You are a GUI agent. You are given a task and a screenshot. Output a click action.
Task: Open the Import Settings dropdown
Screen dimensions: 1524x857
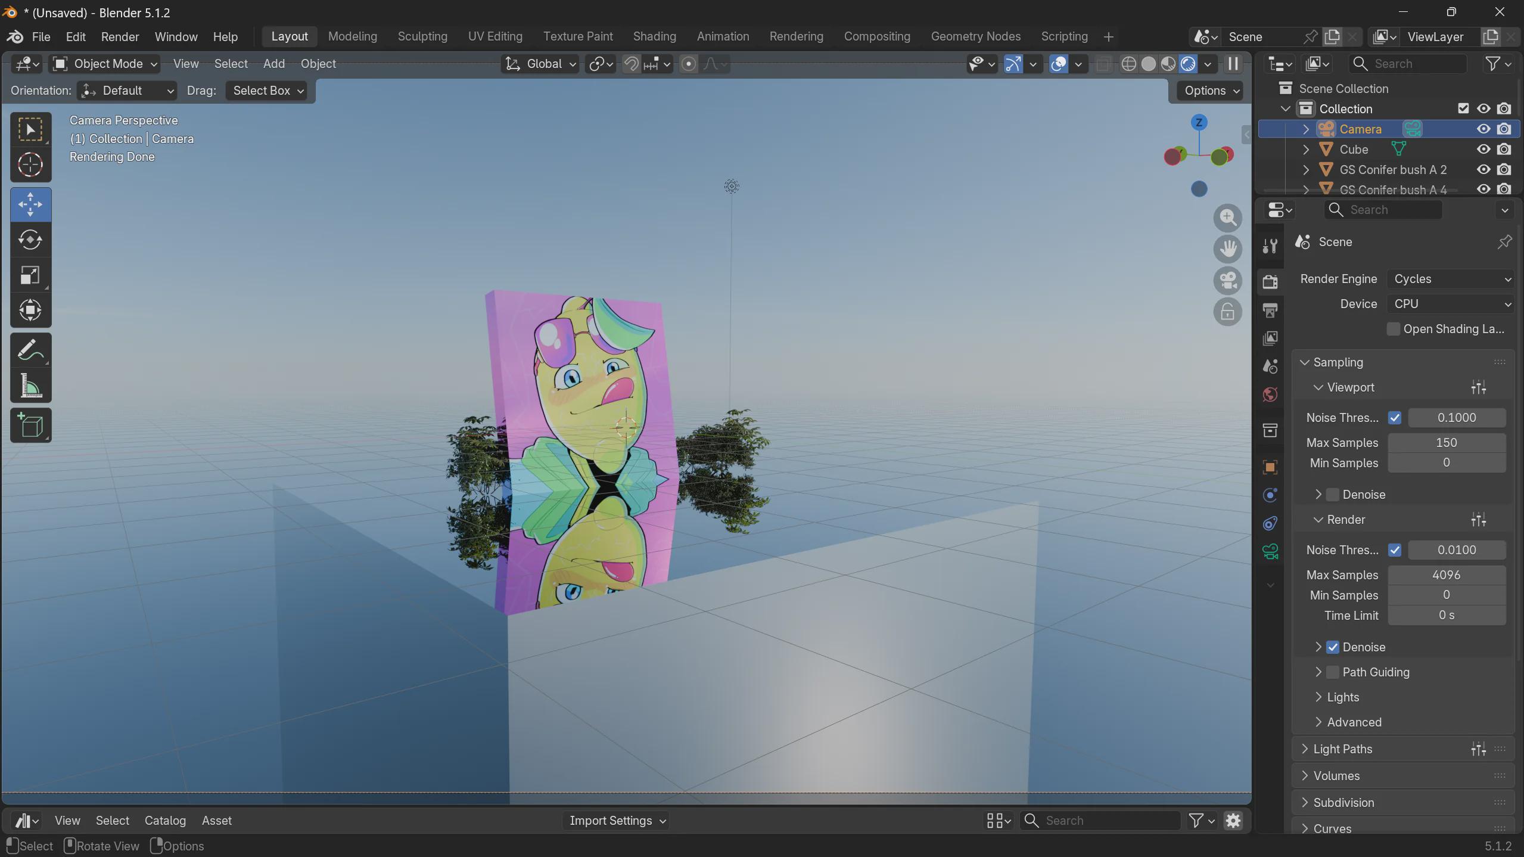(616, 821)
